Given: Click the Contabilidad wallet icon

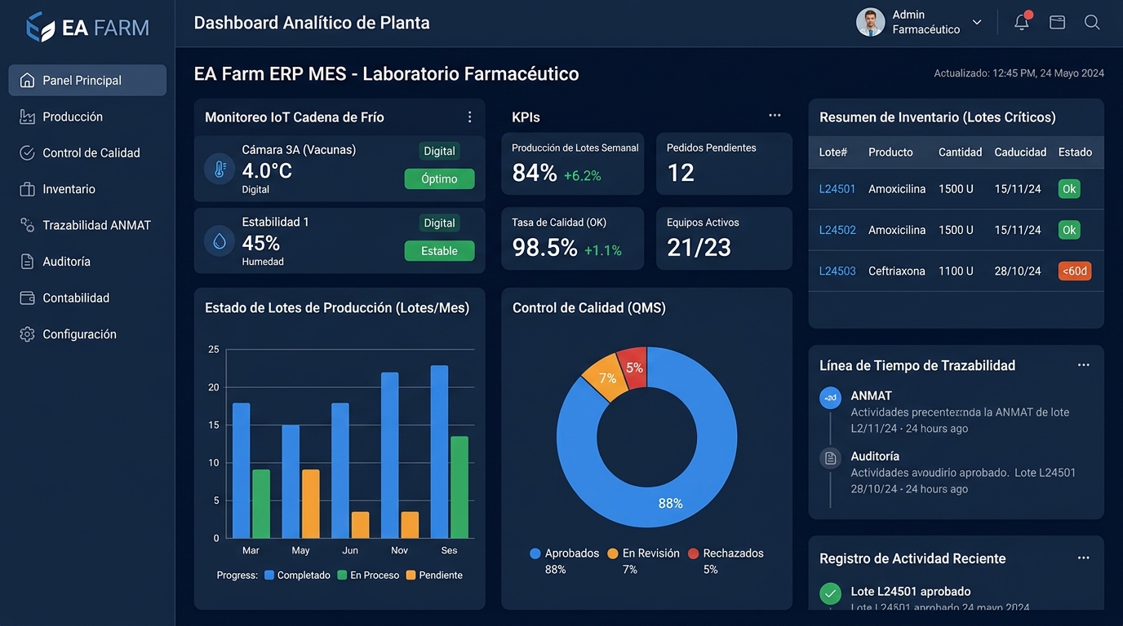Looking at the screenshot, I should point(27,298).
